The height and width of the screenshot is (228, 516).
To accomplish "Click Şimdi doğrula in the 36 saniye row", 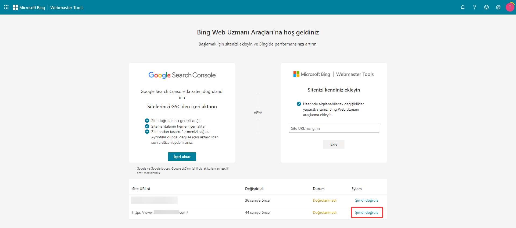I will [367, 200].
